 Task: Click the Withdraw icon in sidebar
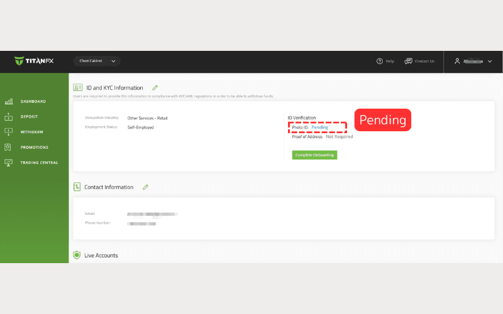[x=8, y=132]
